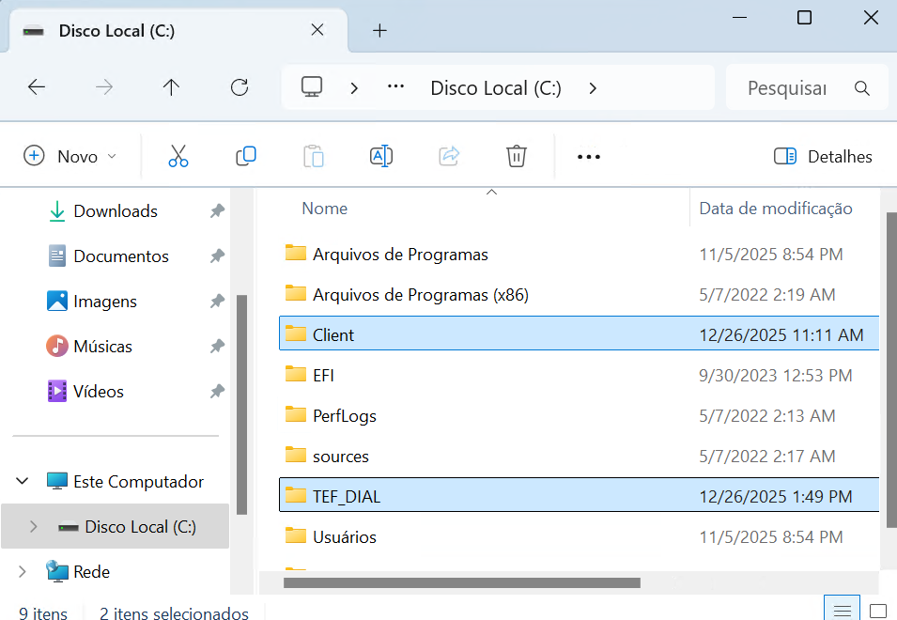Click the horizontal scrollbar of file list
The image size is (897, 620).
point(462,582)
